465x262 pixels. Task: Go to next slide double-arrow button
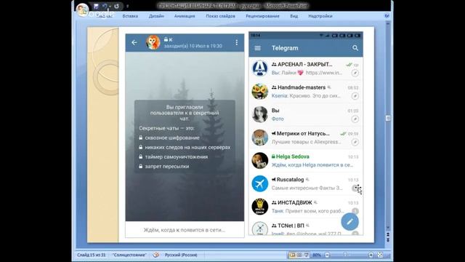coord(387,240)
